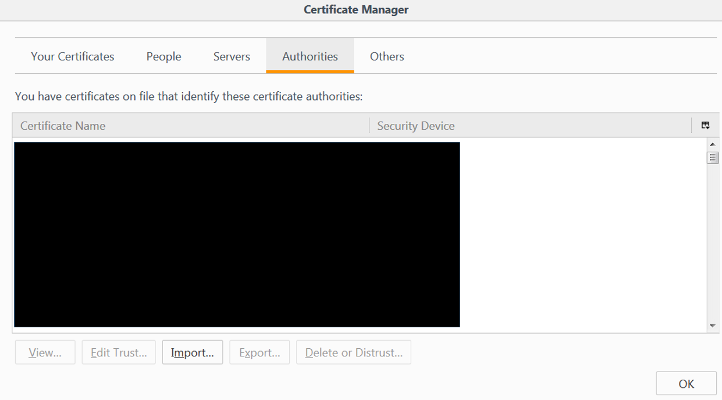Sort by Security Device column header
Viewport: 722px width, 400px height.
click(530, 126)
